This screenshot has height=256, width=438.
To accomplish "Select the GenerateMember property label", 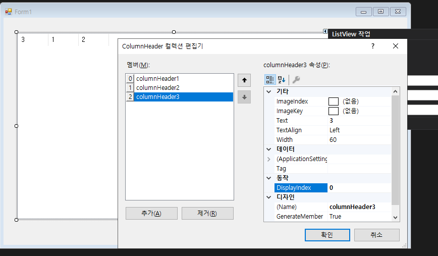I will [301, 217].
